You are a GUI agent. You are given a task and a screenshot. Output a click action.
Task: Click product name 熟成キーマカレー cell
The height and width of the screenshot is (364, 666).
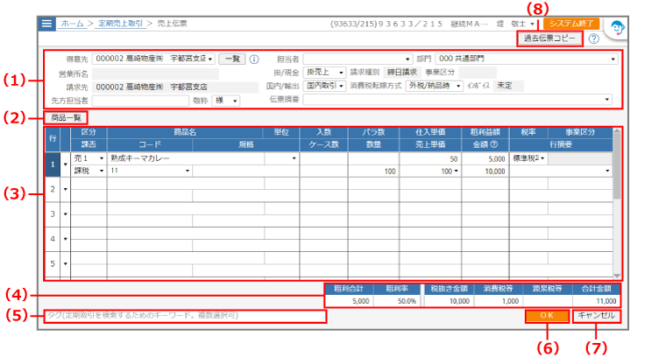point(186,158)
